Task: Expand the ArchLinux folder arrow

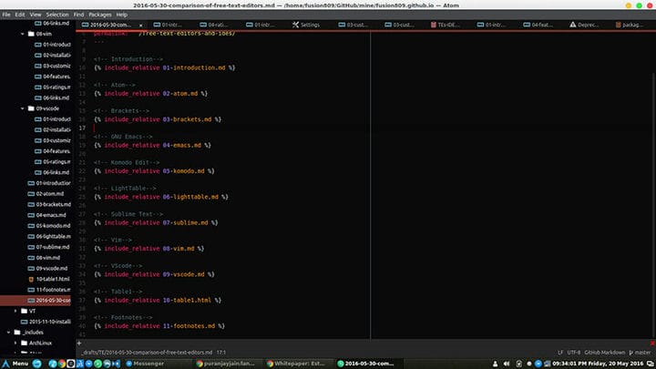Action: [15, 343]
